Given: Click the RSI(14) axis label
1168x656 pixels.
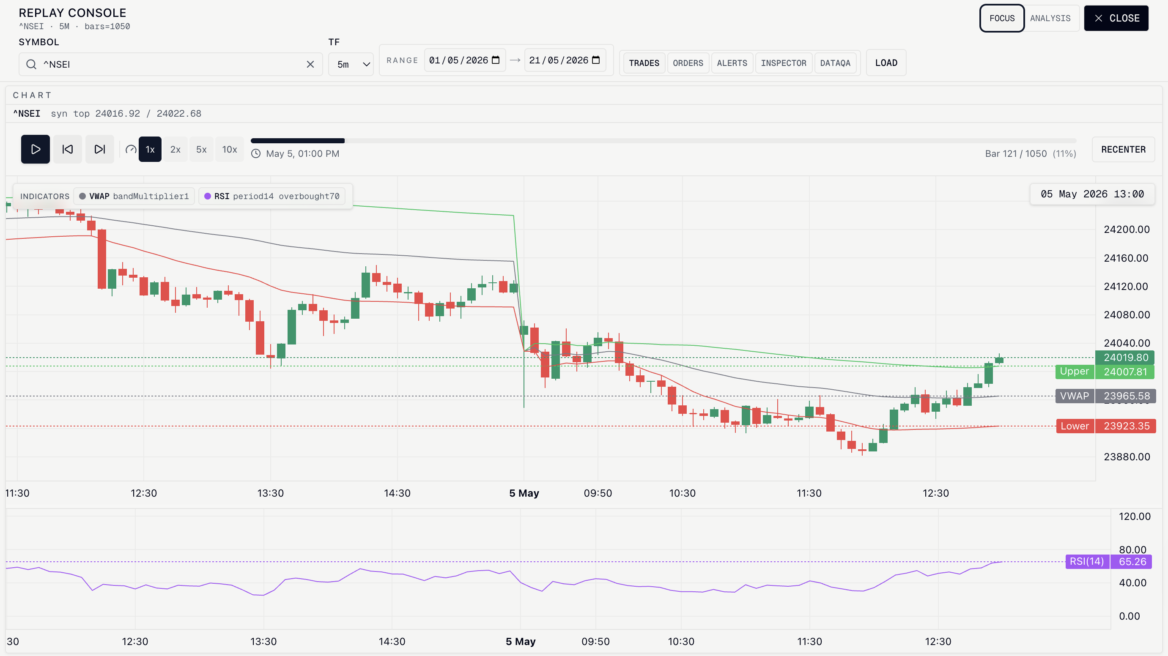Looking at the screenshot, I should coord(1086,562).
